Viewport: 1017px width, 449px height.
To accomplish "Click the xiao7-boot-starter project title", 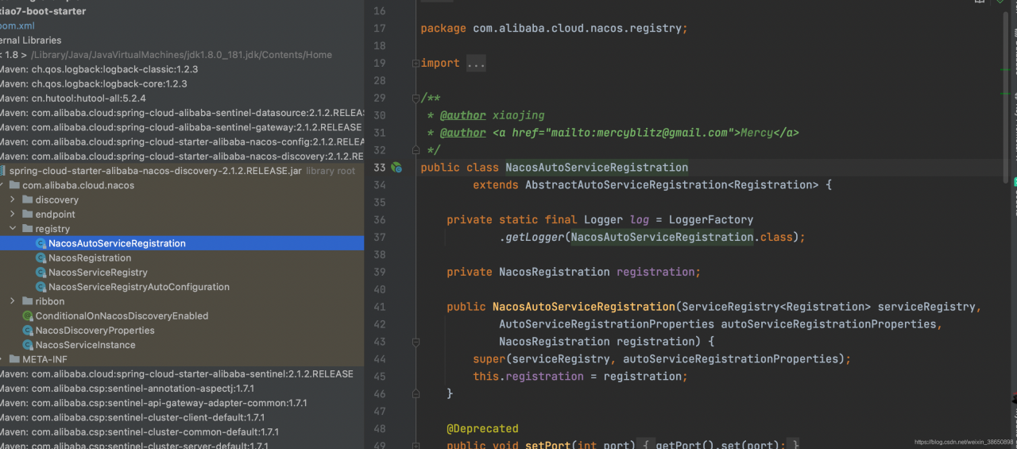I will [x=43, y=11].
